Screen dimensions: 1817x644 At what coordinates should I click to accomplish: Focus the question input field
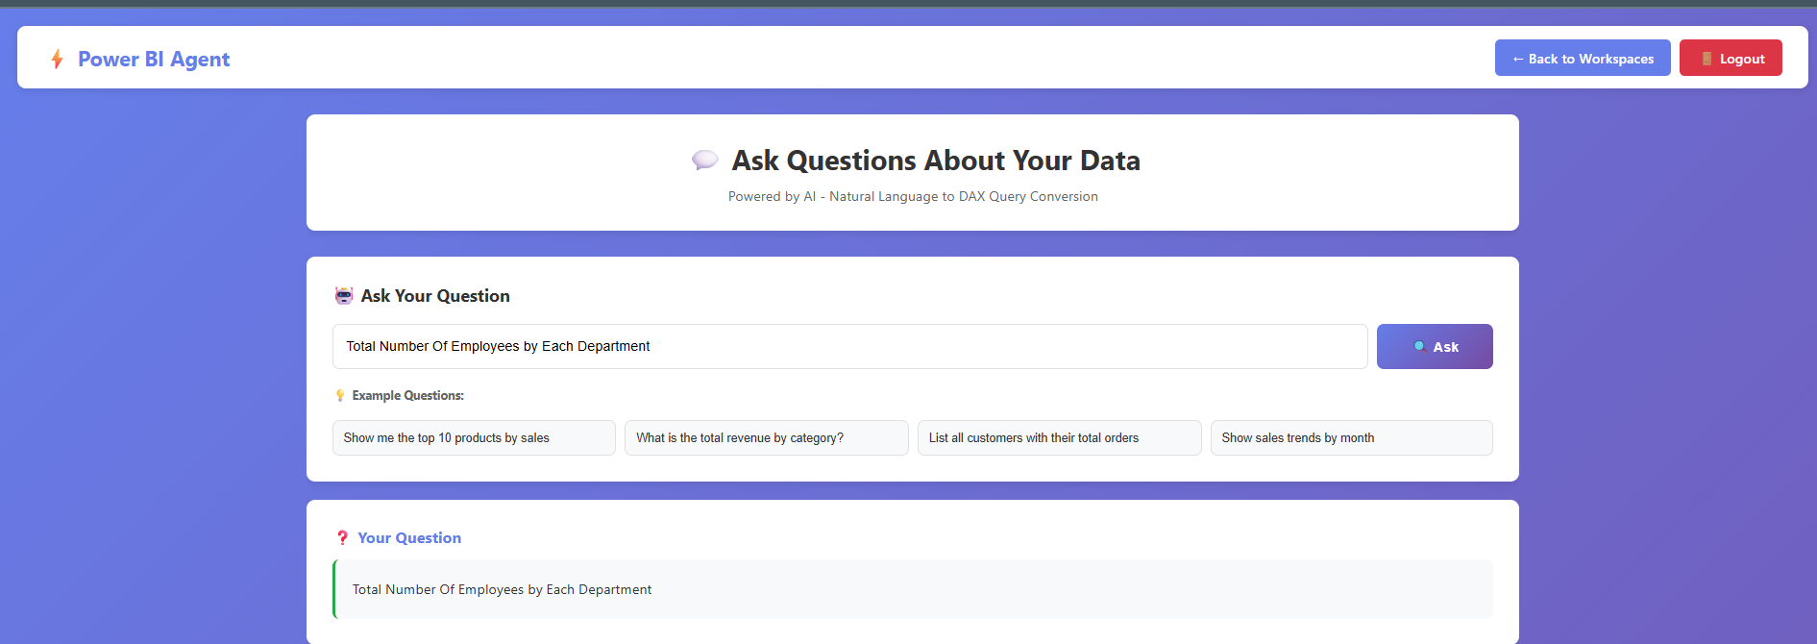849,346
